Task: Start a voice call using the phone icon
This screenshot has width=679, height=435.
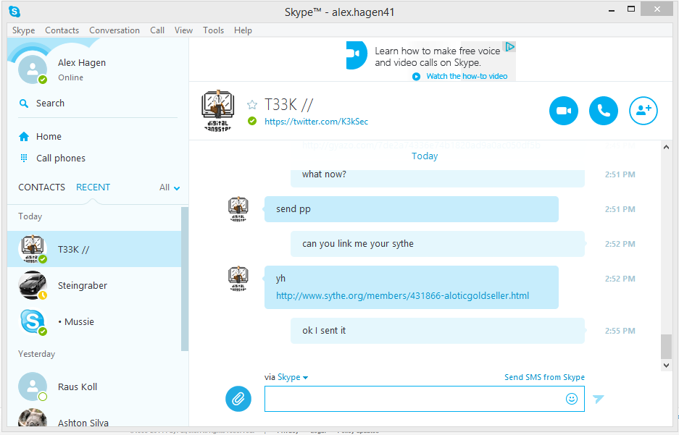Action: tap(603, 111)
